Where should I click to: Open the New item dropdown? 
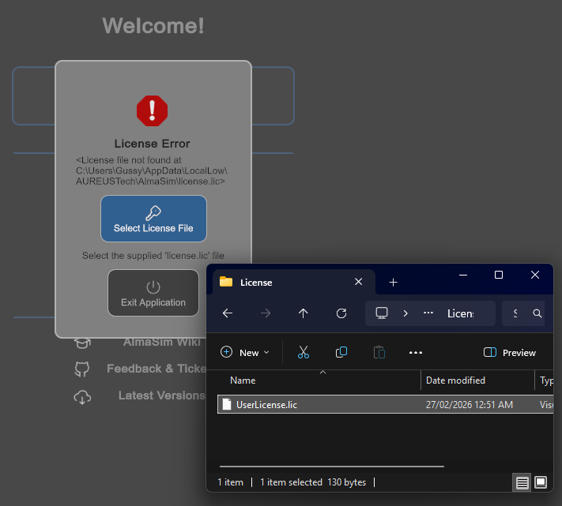pos(245,353)
